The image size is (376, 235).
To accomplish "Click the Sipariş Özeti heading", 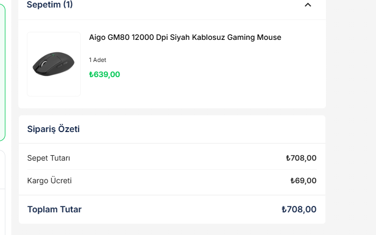I will (53, 129).
